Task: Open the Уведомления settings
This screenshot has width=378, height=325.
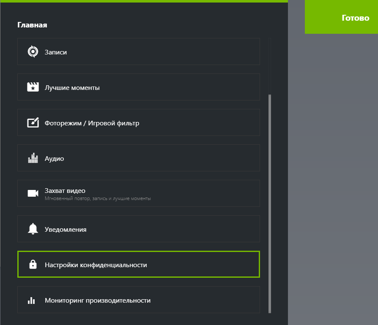Action: [138, 230]
